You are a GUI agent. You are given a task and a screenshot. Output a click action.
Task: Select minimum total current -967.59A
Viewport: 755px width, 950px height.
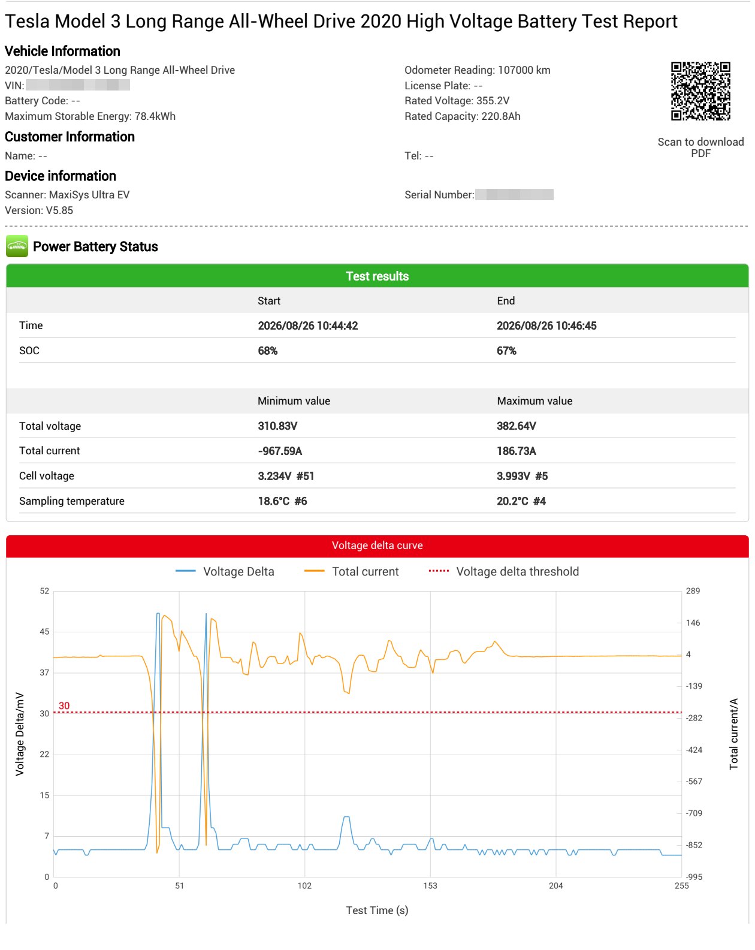tap(280, 451)
